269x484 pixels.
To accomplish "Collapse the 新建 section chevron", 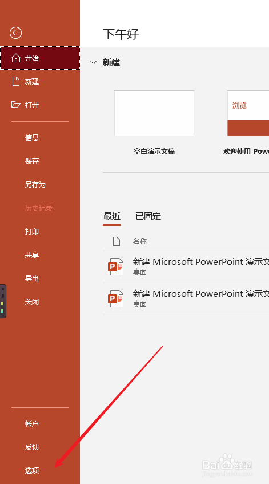I will point(93,63).
